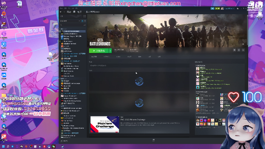The image size is (265, 149).
Task: Go forward with the Steam forward arrow
Action: pos(64,12)
